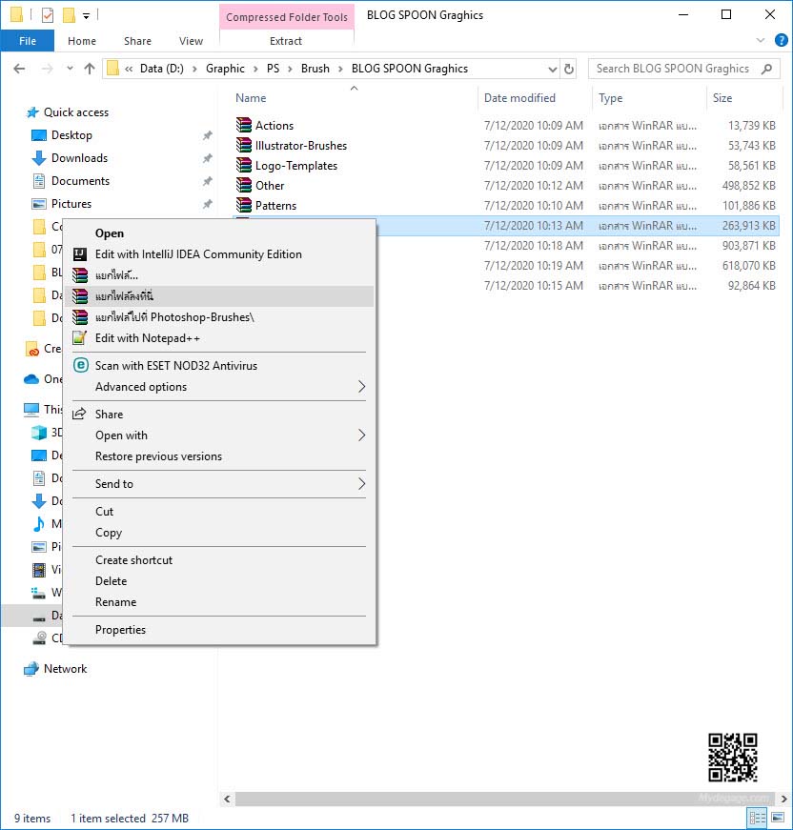The height and width of the screenshot is (830, 793).
Task: Choose Create shortcut in context menu
Action: coord(219,560)
